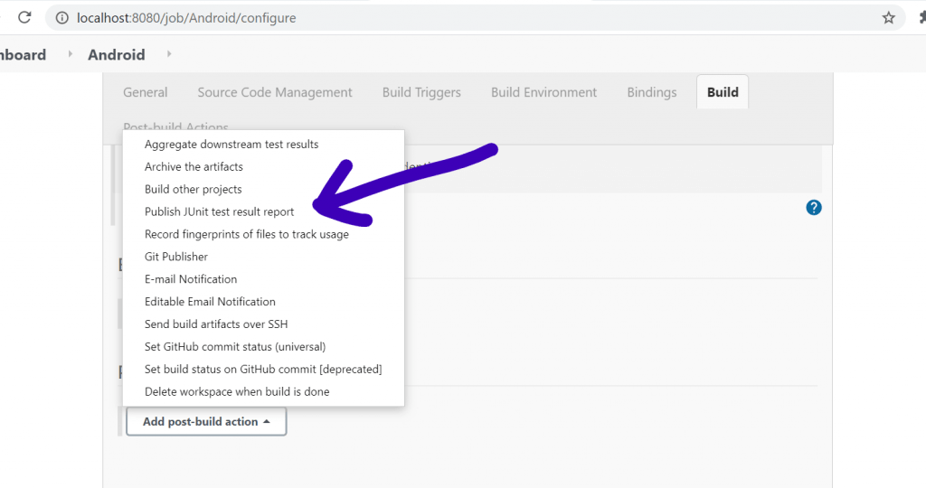Expand the breadcrumb arrow after Dashboard
The image size is (926, 488).
point(71,55)
